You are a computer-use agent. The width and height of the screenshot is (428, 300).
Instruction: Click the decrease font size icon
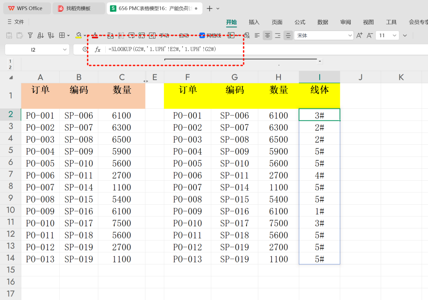tap(369, 35)
